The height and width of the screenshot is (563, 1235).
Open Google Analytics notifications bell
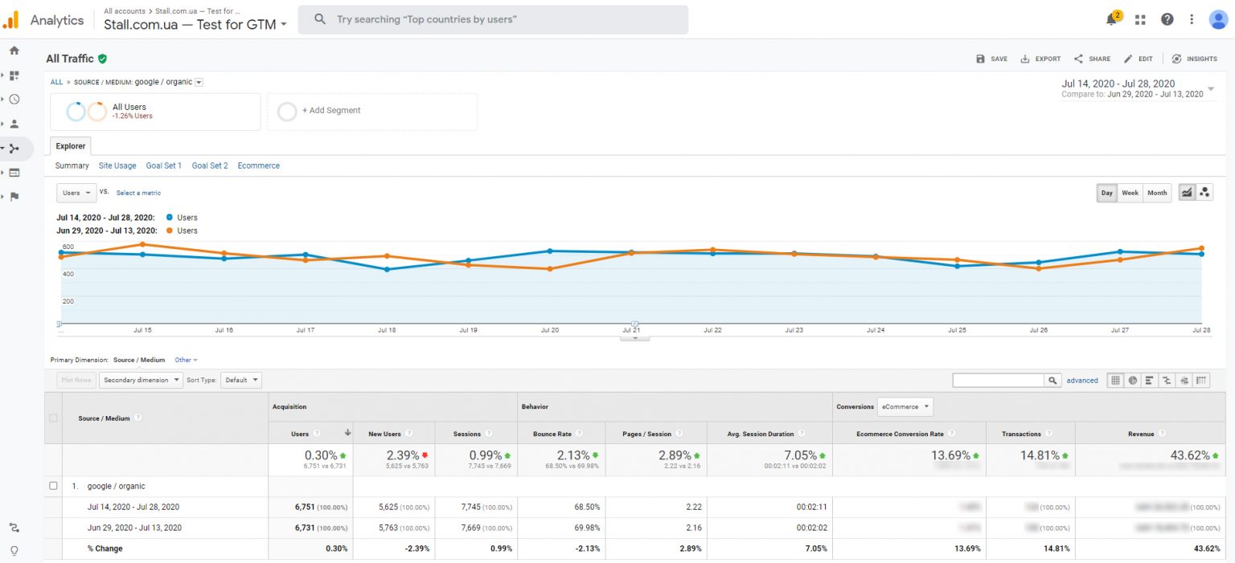pos(1112,18)
